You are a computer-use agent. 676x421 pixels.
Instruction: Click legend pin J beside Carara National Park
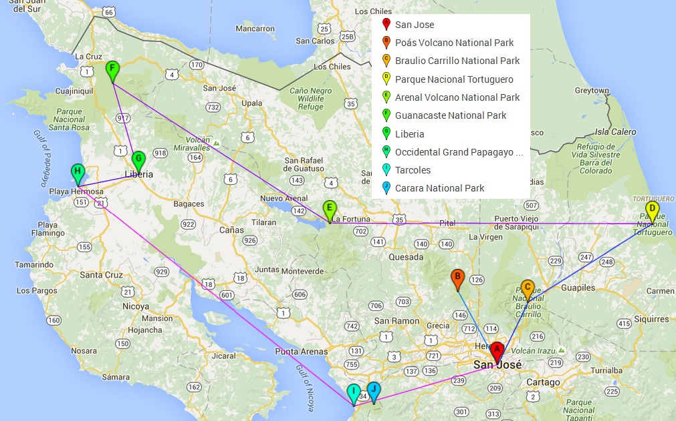386,188
